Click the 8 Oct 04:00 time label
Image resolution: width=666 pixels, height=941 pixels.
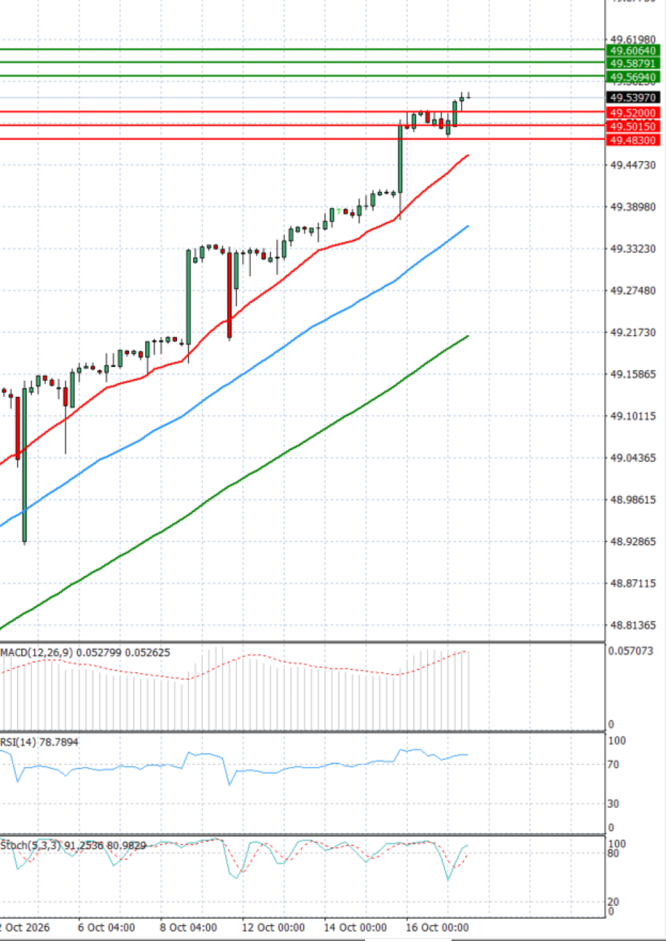point(188,928)
